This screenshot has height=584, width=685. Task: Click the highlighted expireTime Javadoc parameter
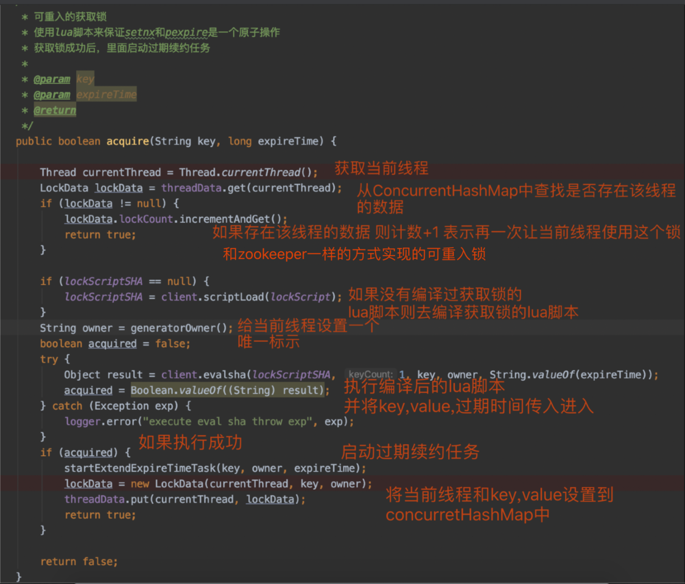click(107, 94)
